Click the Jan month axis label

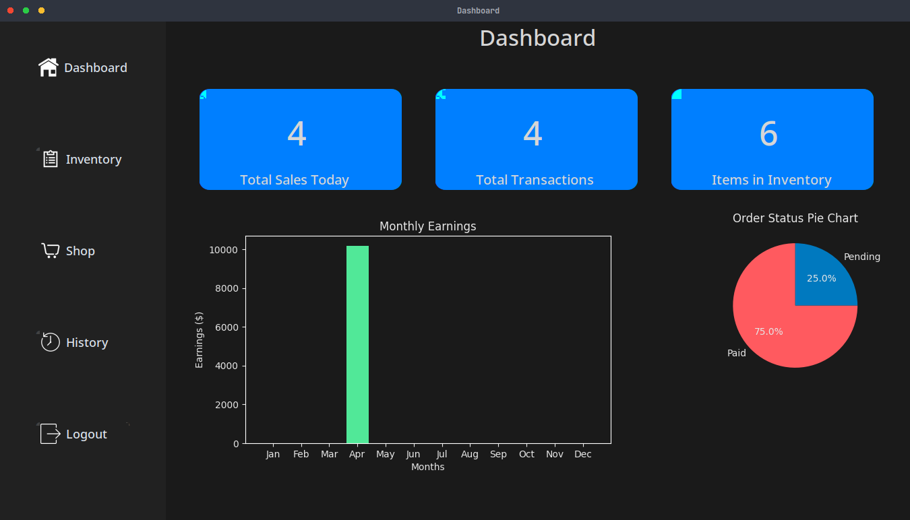click(x=273, y=455)
